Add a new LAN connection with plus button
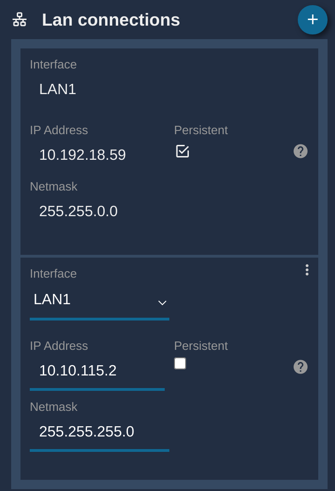Screen dimensions: 335x491 click(313, 20)
